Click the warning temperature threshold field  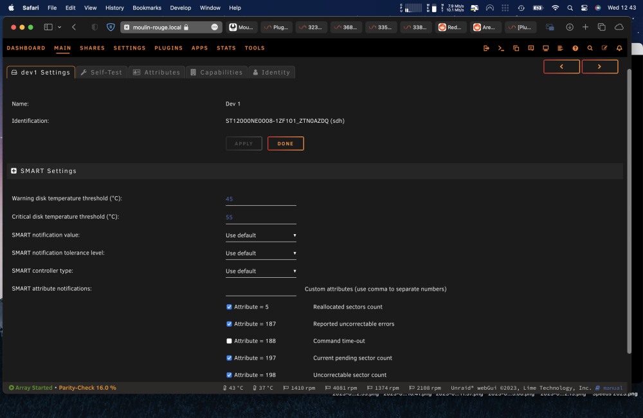tap(261, 199)
